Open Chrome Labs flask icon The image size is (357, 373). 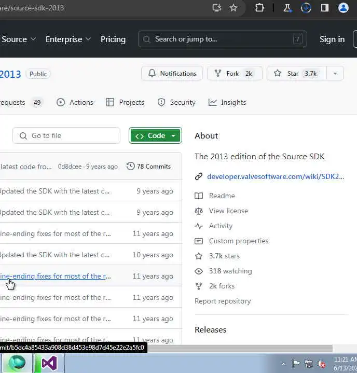point(287,8)
